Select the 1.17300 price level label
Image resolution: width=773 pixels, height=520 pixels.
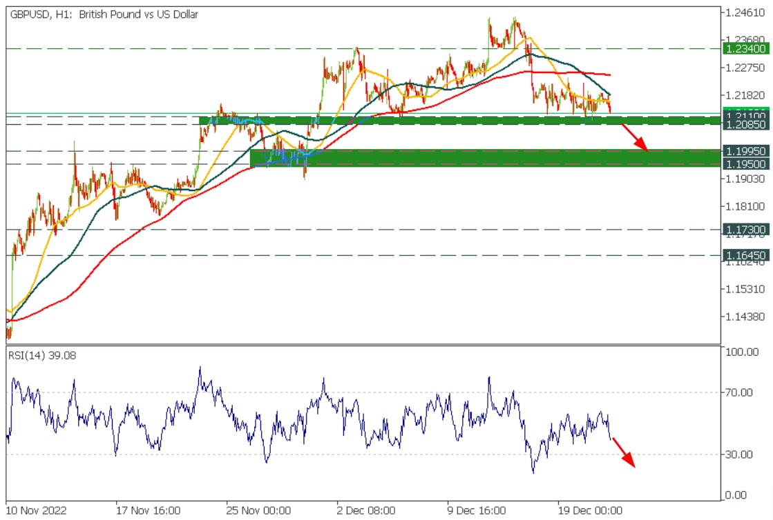click(x=745, y=230)
